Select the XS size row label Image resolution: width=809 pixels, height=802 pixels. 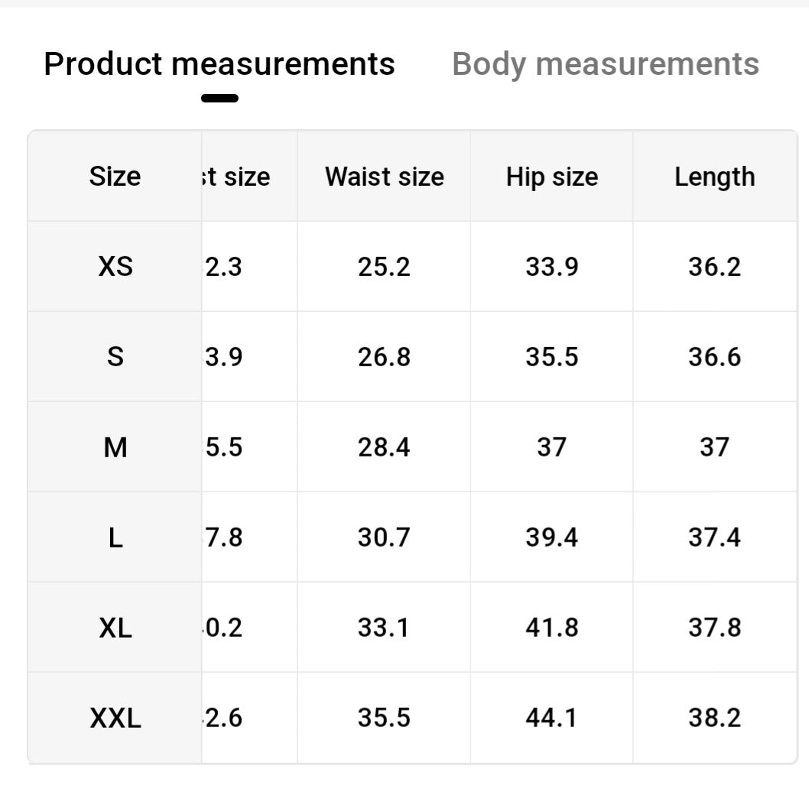(115, 267)
